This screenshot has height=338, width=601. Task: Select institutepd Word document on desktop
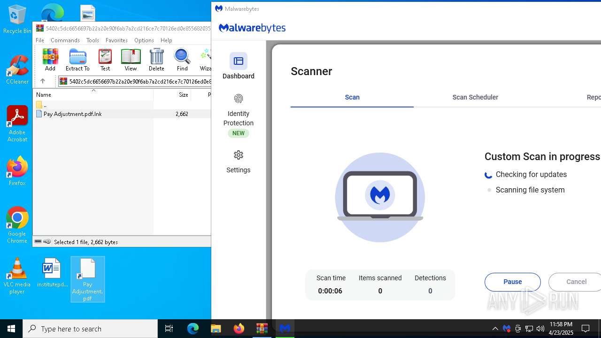pyautogui.click(x=52, y=273)
